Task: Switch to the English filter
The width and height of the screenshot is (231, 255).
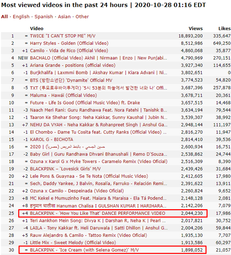Action: tap(21, 16)
